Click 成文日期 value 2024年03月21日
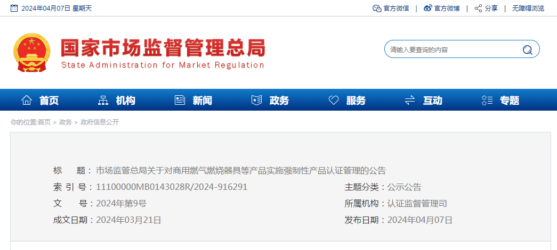Screen dimensions: 557x250 [128, 220]
